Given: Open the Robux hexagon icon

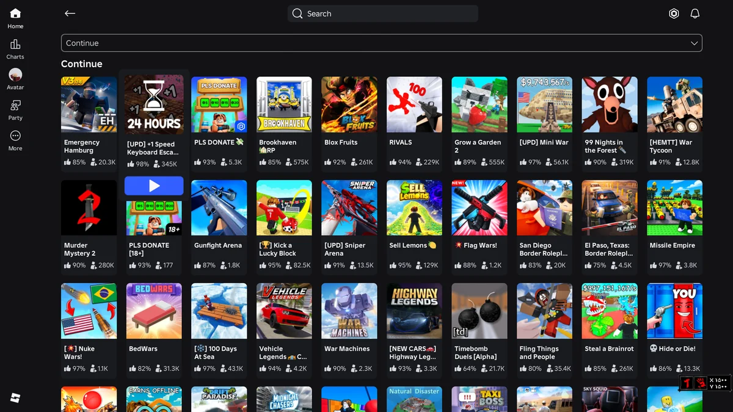Looking at the screenshot, I should [x=674, y=13].
